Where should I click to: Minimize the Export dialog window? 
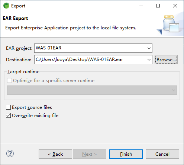pyautogui.click(x=141, y=6)
